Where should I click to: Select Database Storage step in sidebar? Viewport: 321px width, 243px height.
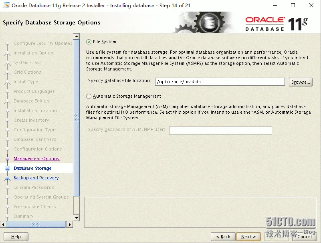pyautogui.click(x=32, y=168)
